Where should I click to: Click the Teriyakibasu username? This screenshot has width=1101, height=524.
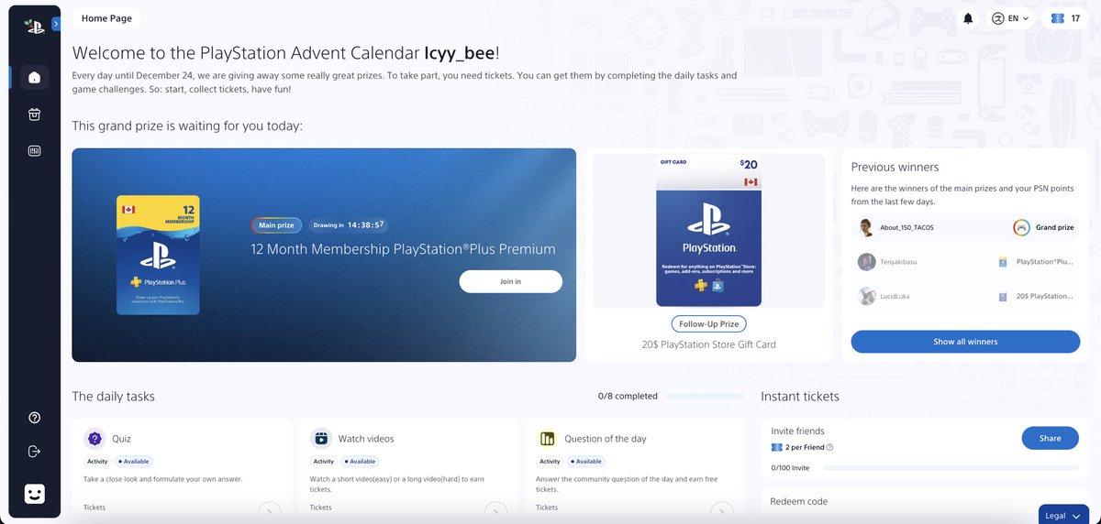point(899,262)
